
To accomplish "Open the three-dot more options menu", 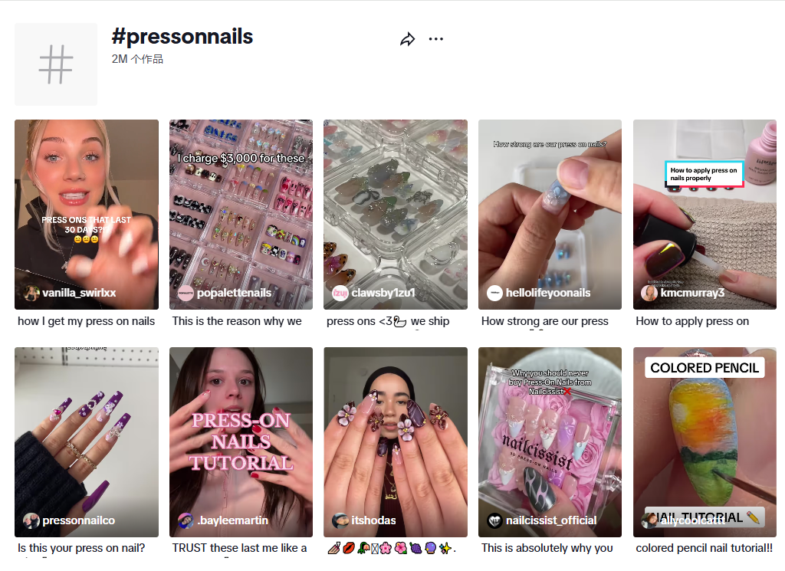I will click(436, 39).
